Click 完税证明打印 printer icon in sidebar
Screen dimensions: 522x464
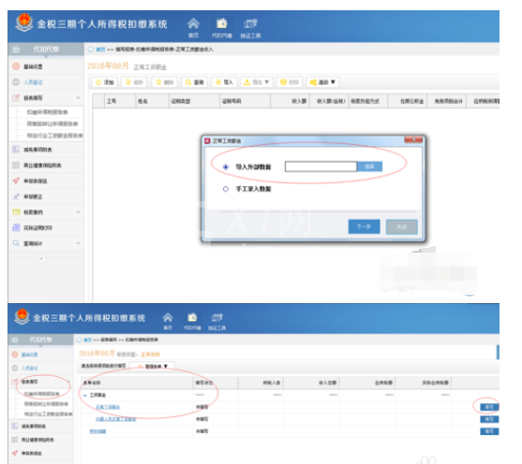click(16, 227)
